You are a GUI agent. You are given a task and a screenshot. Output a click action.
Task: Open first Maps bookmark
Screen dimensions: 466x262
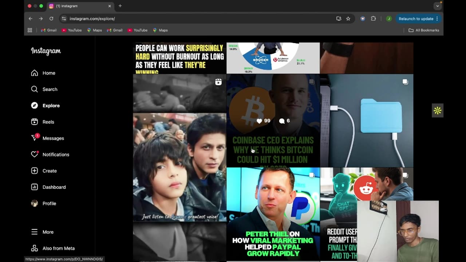pos(94,30)
